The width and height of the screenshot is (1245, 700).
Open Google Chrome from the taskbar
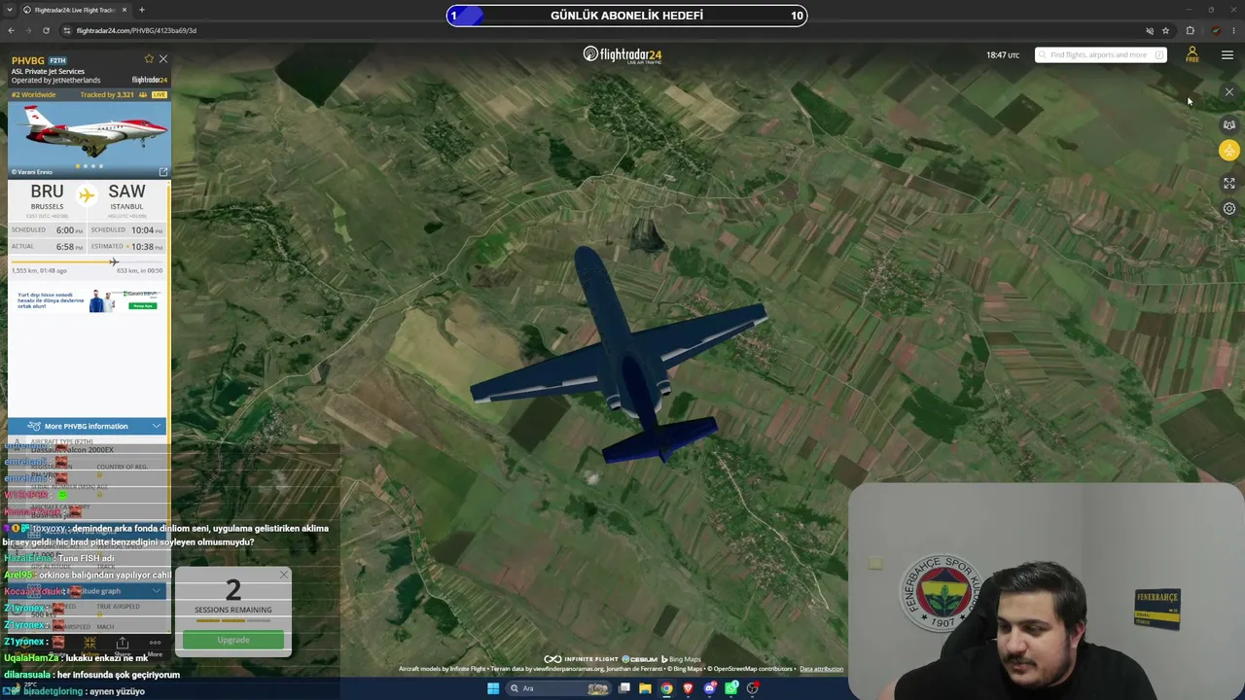click(x=666, y=688)
